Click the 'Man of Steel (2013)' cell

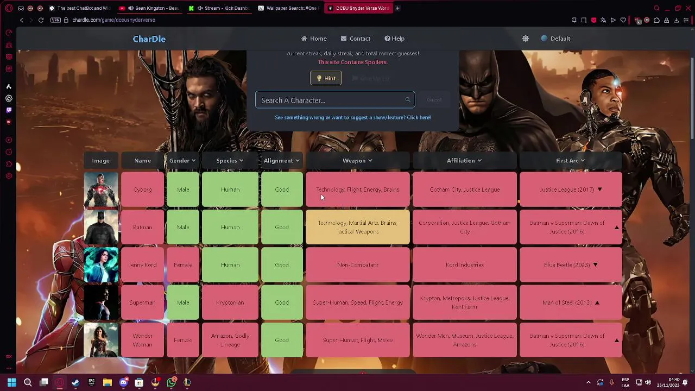pos(571,302)
